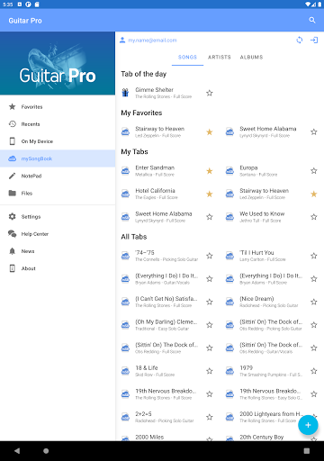This screenshot has height=461, width=324.
Task: Toggle star for Sweet Home Alabama in My Favorites
Action: [x=314, y=131]
